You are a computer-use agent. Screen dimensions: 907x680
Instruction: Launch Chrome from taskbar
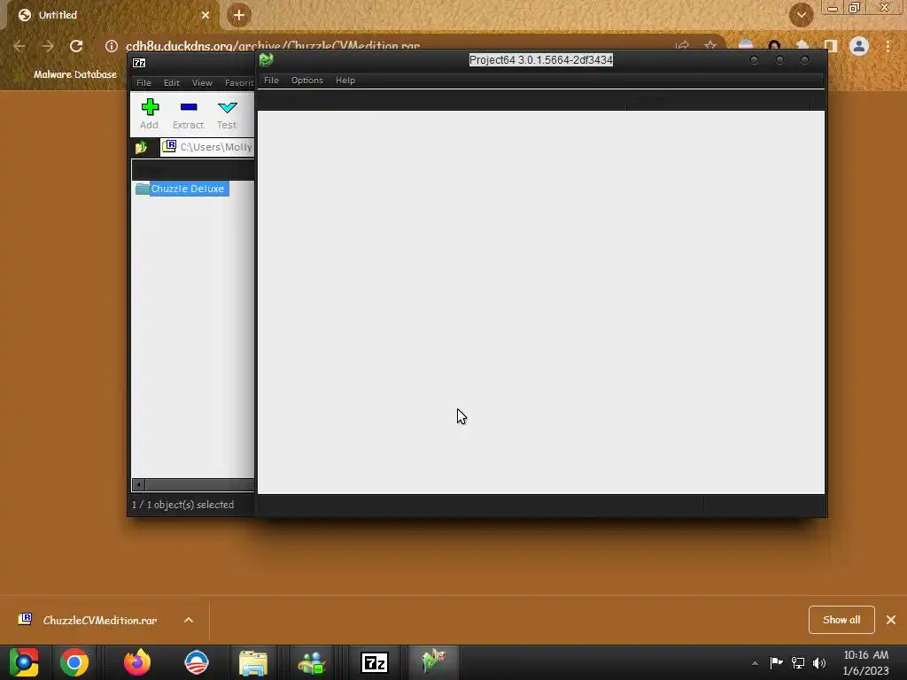point(74,662)
